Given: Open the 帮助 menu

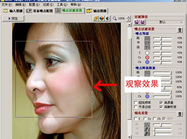Looking at the screenshot, I should [x=76, y=5].
